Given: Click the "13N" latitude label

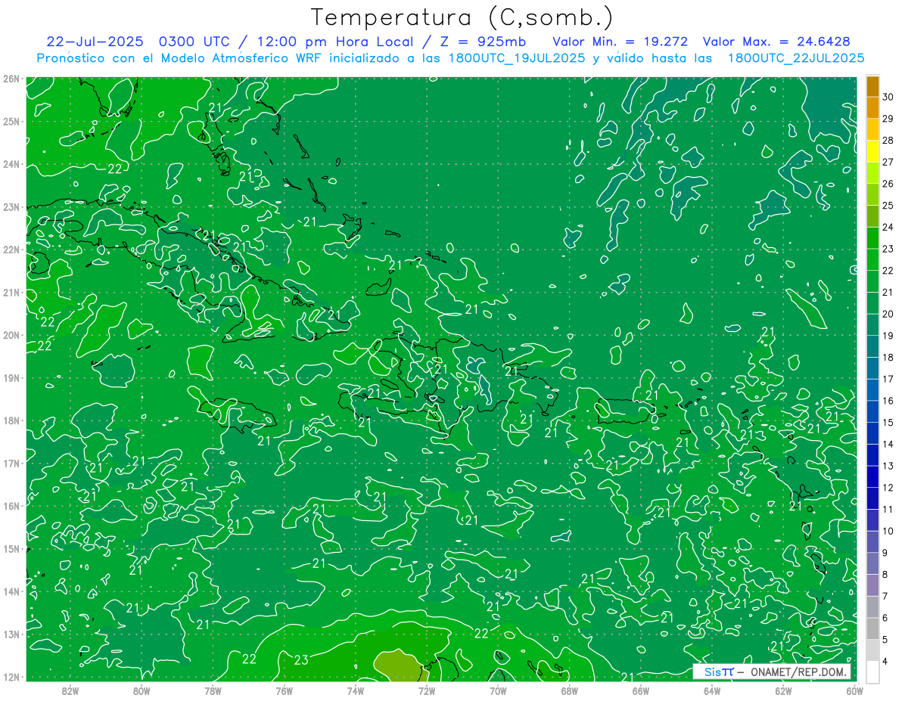Looking at the screenshot, I should tap(11, 634).
